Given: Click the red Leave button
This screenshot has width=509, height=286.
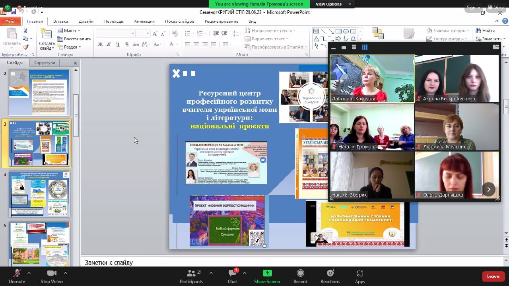Looking at the screenshot, I should pyautogui.click(x=493, y=276).
